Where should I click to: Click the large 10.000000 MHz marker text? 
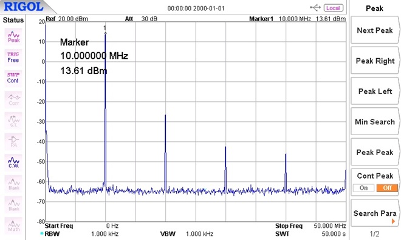(x=94, y=56)
